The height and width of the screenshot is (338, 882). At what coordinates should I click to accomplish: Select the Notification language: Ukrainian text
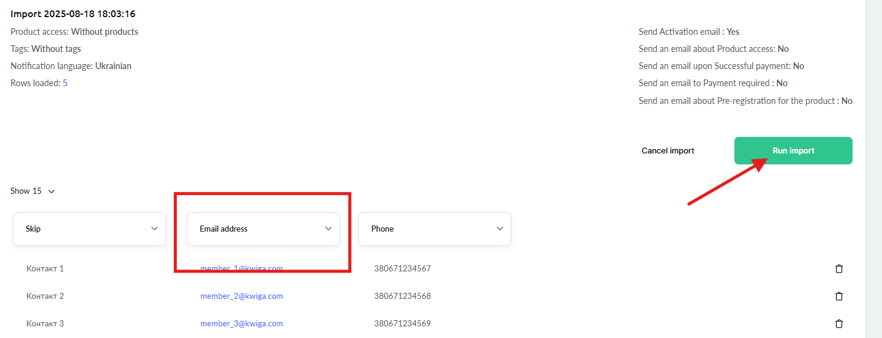click(x=71, y=66)
